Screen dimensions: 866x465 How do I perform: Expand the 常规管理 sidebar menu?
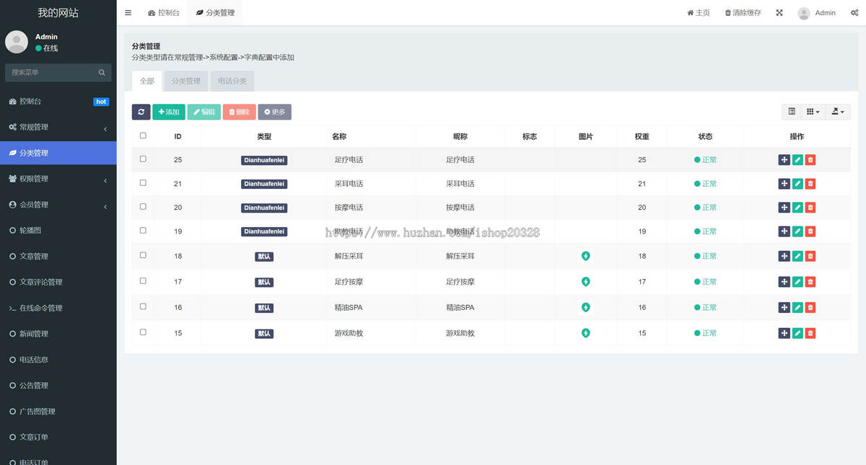pyautogui.click(x=58, y=128)
